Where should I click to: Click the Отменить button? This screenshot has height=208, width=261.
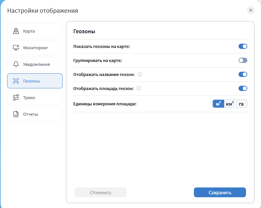coord(101,192)
